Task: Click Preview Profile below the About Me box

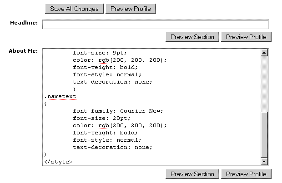Action: pos(246,174)
